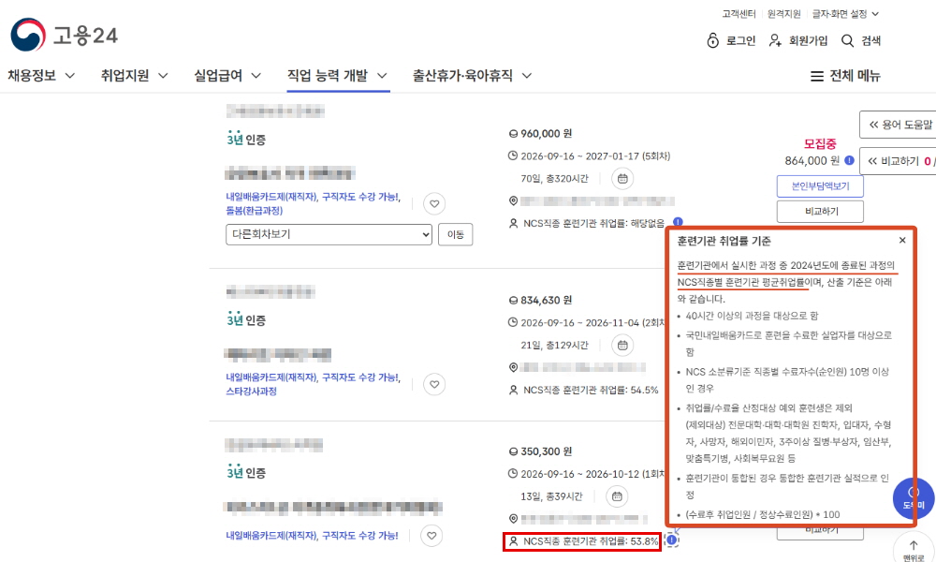Open calendar icon beside 70일, 총320시간
This screenshot has height=562, width=936.
click(622, 179)
